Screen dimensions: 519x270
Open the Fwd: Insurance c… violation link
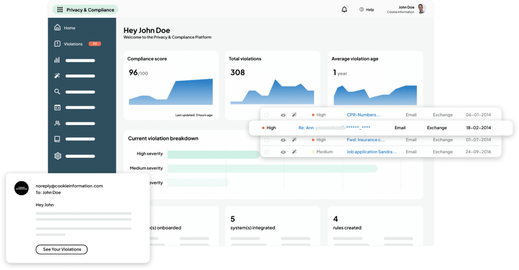click(366, 140)
